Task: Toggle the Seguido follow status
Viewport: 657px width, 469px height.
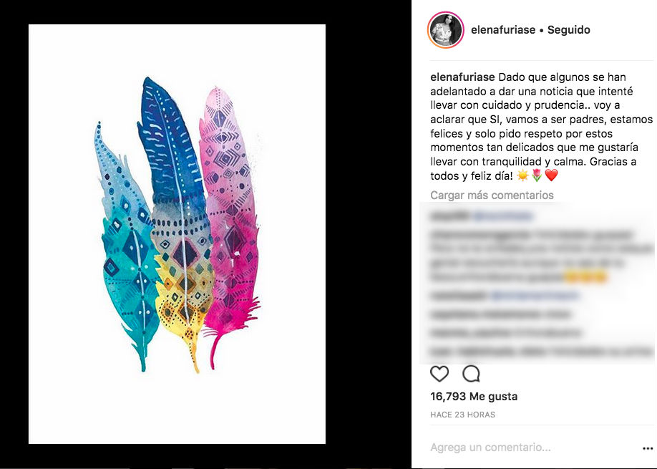Action: click(568, 30)
